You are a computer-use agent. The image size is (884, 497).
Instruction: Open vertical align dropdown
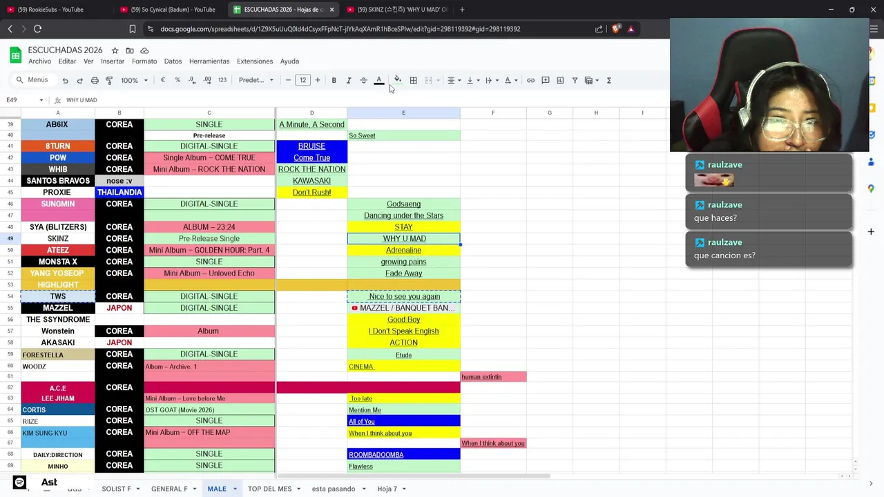[x=472, y=80]
